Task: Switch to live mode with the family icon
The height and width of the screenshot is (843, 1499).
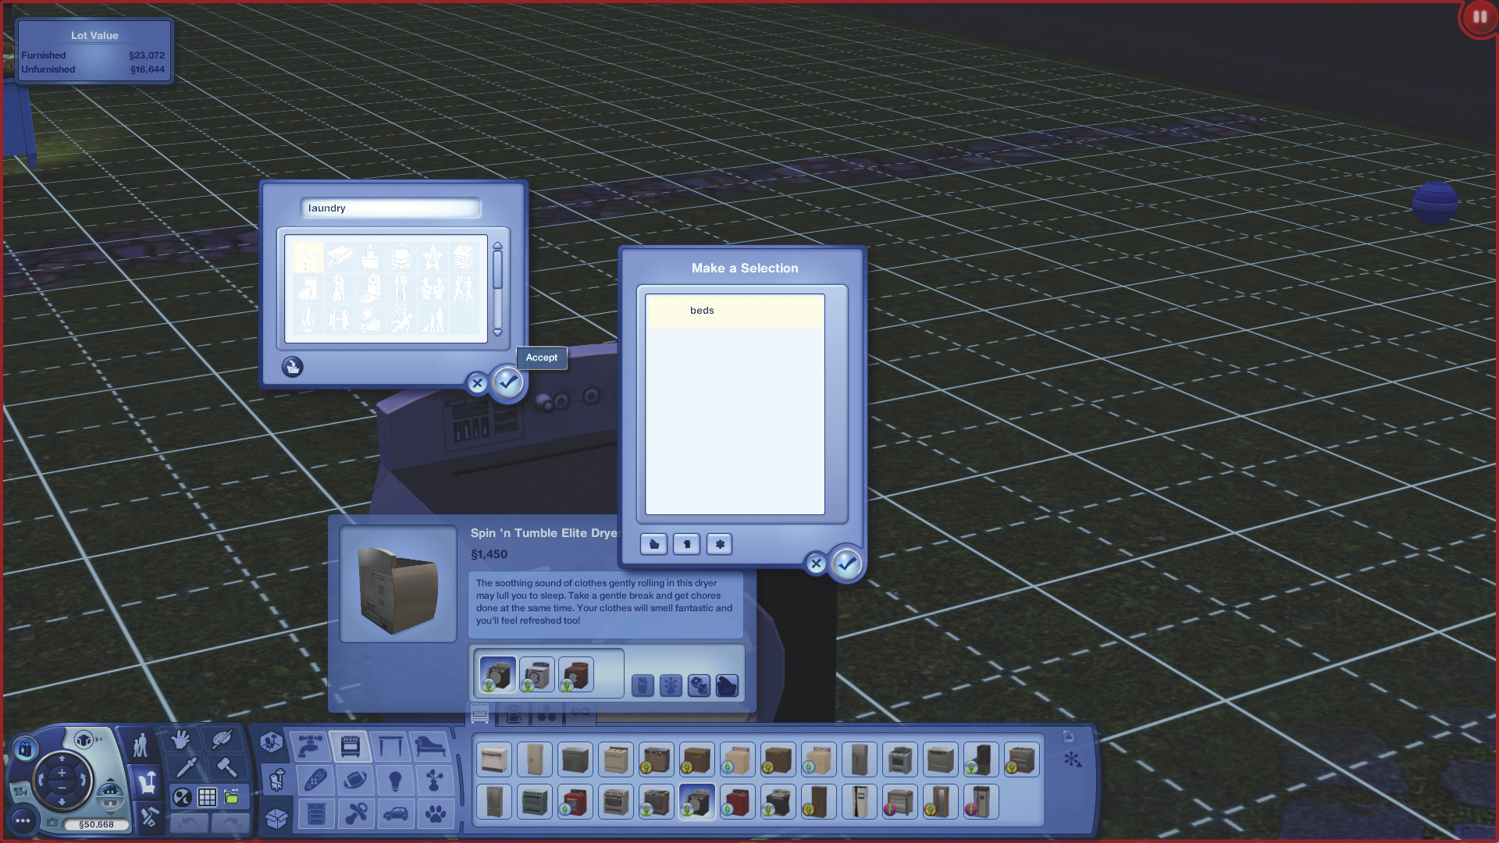Action: [x=141, y=745]
